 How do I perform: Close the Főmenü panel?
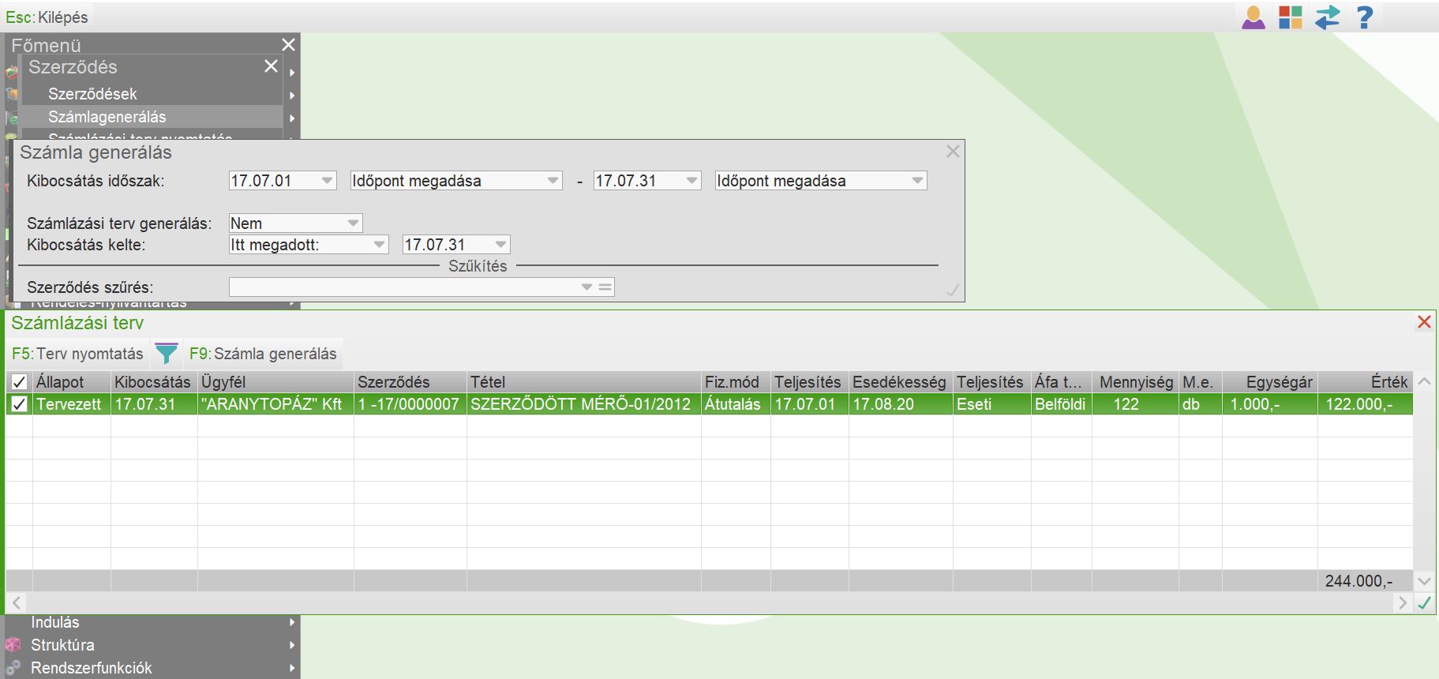point(288,45)
